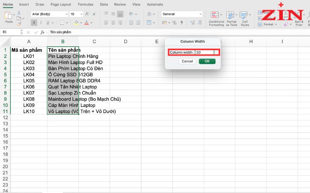310x193 pixels.
Task: Click the Copy icon in the ribbon
Action: pos(19,18)
